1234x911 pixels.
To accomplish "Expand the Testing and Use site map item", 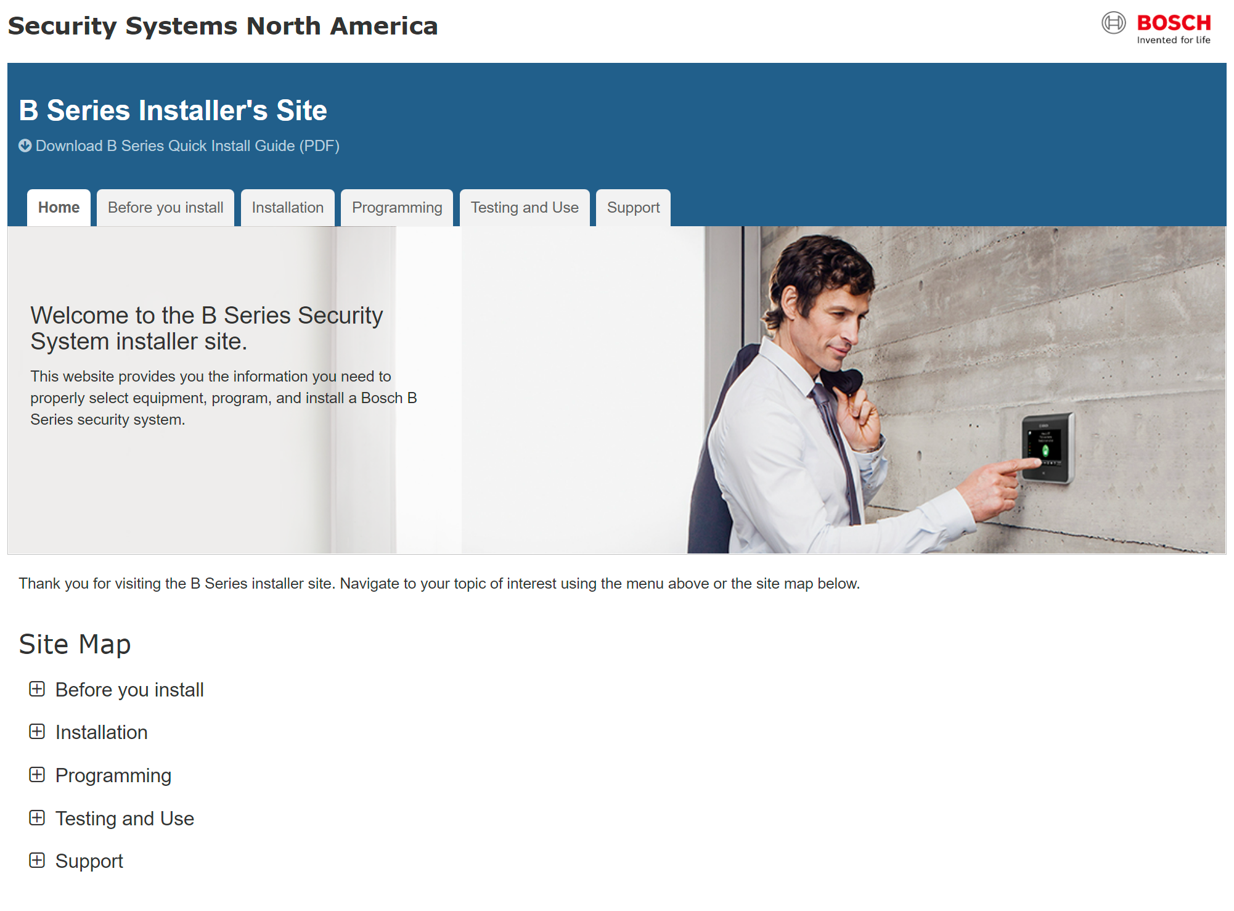I will (36, 819).
